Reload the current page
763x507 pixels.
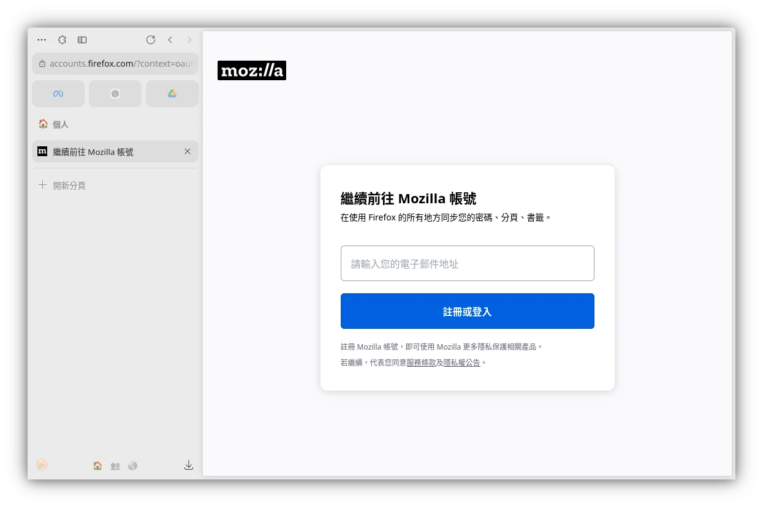tap(151, 40)
